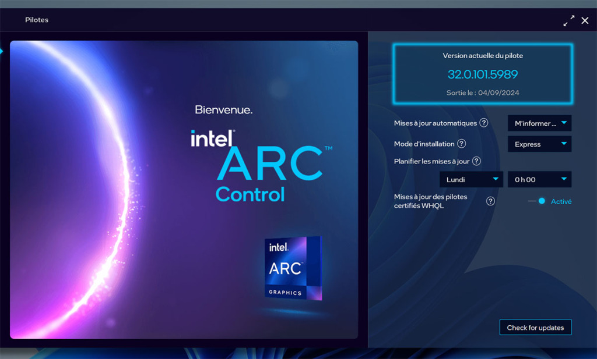The height and width of the screenshot is (359, 597).
Task: Click Mises à jour des pilotes certifiés WHQL label
Action: tap(431, 201)
